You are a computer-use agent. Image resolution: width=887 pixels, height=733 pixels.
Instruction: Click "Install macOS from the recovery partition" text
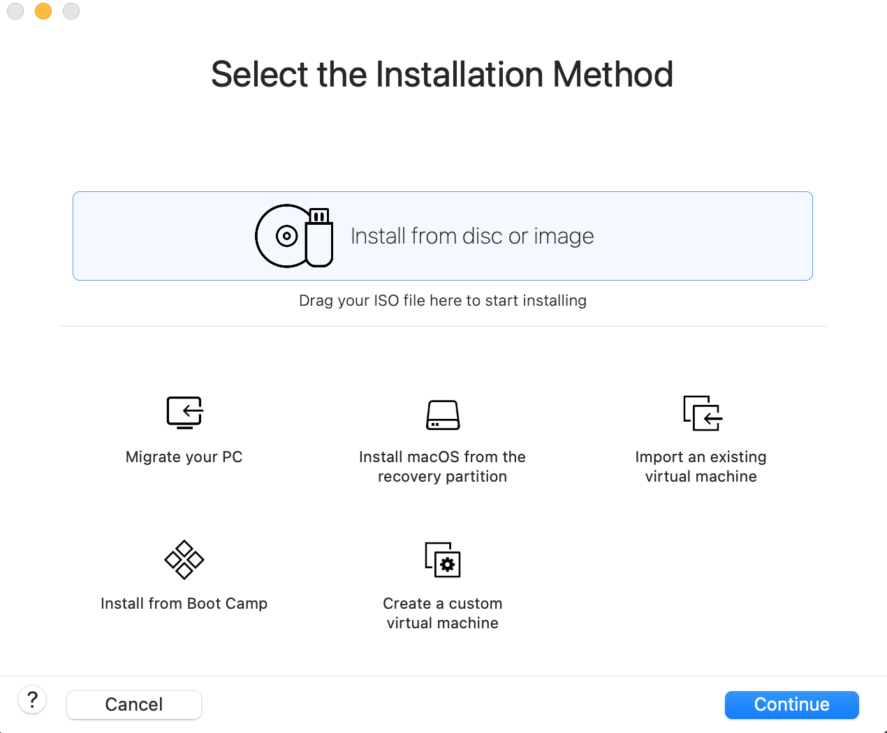point(443,466)
